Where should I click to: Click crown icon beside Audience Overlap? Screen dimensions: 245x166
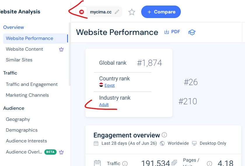coord(61,152)
